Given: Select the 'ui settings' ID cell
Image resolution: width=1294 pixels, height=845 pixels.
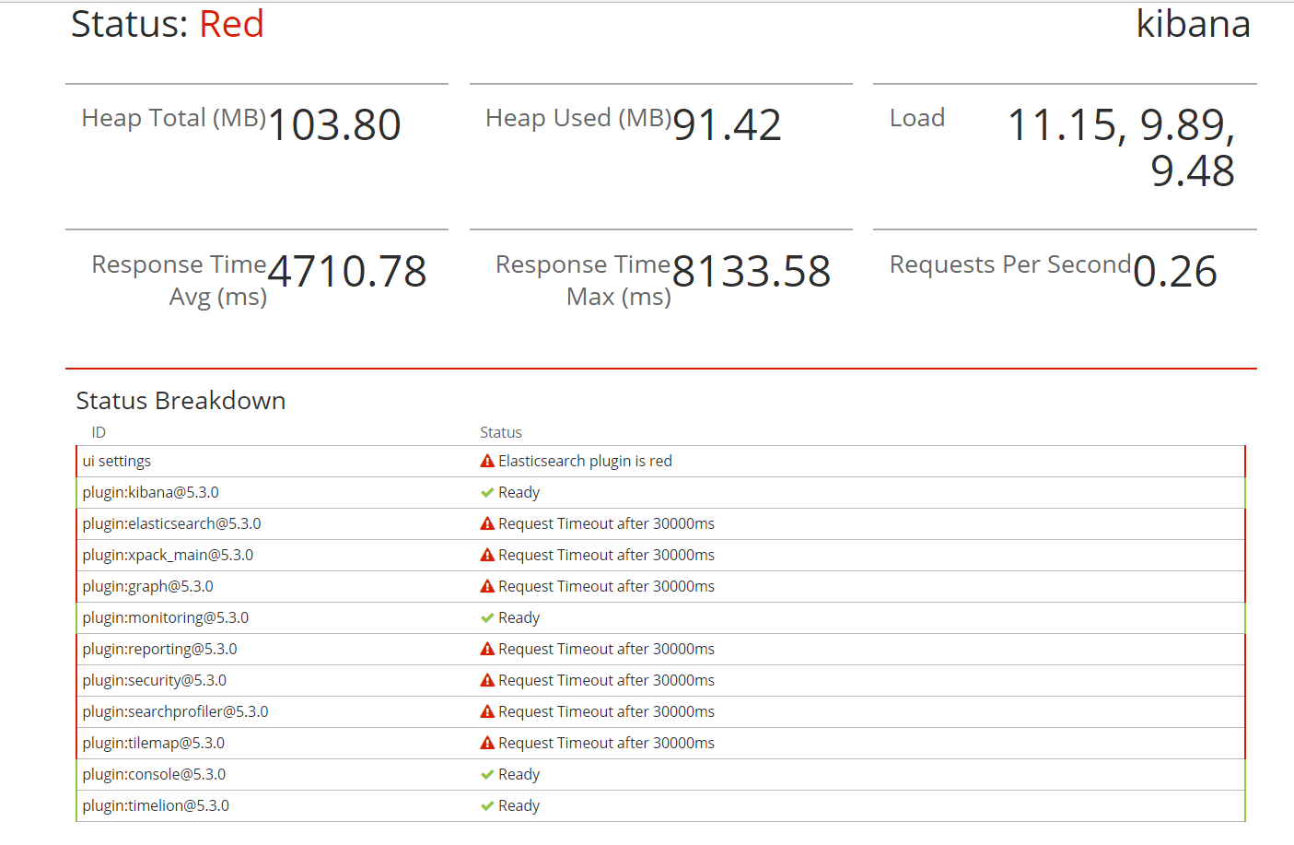Looking at the screenshot, I should point(117,461).
